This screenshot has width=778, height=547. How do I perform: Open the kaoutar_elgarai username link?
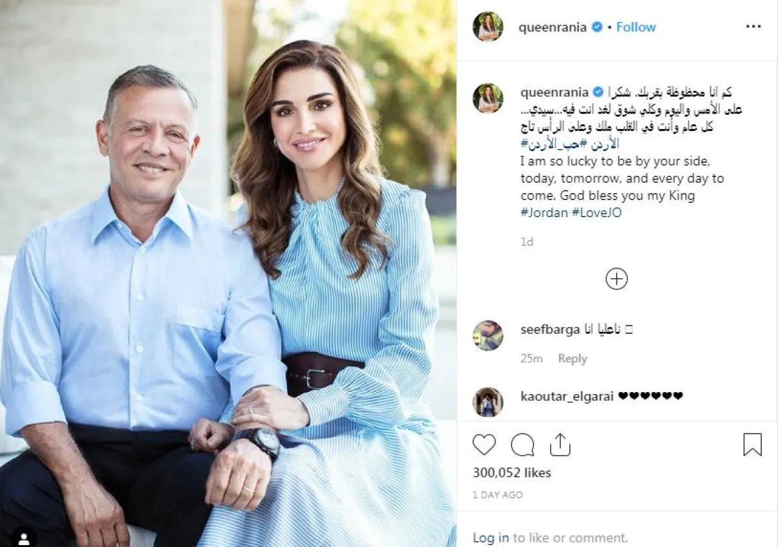(x=567, y=396)
